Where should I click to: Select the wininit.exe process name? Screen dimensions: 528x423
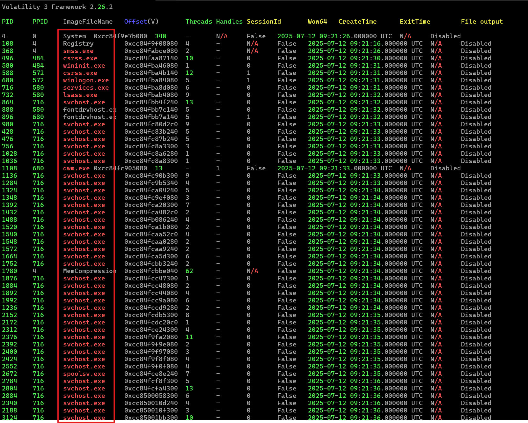coord(84,65)
